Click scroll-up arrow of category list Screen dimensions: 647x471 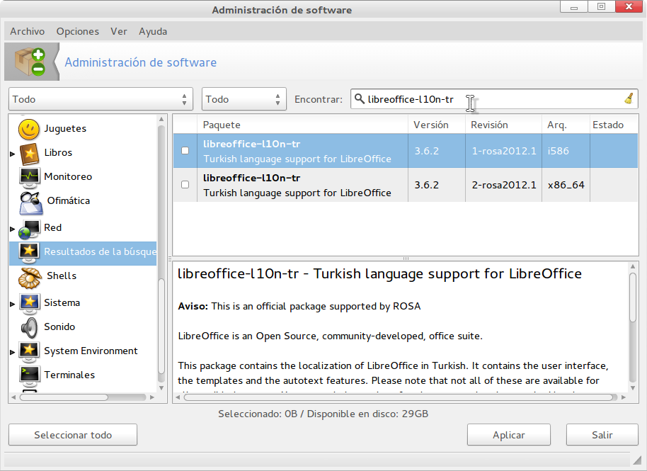[x=161, y=119]
